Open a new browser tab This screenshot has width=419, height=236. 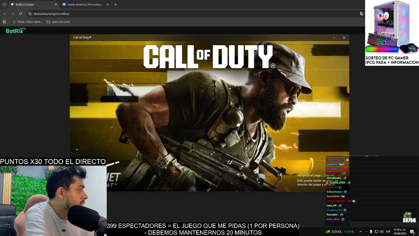(116, 5)
